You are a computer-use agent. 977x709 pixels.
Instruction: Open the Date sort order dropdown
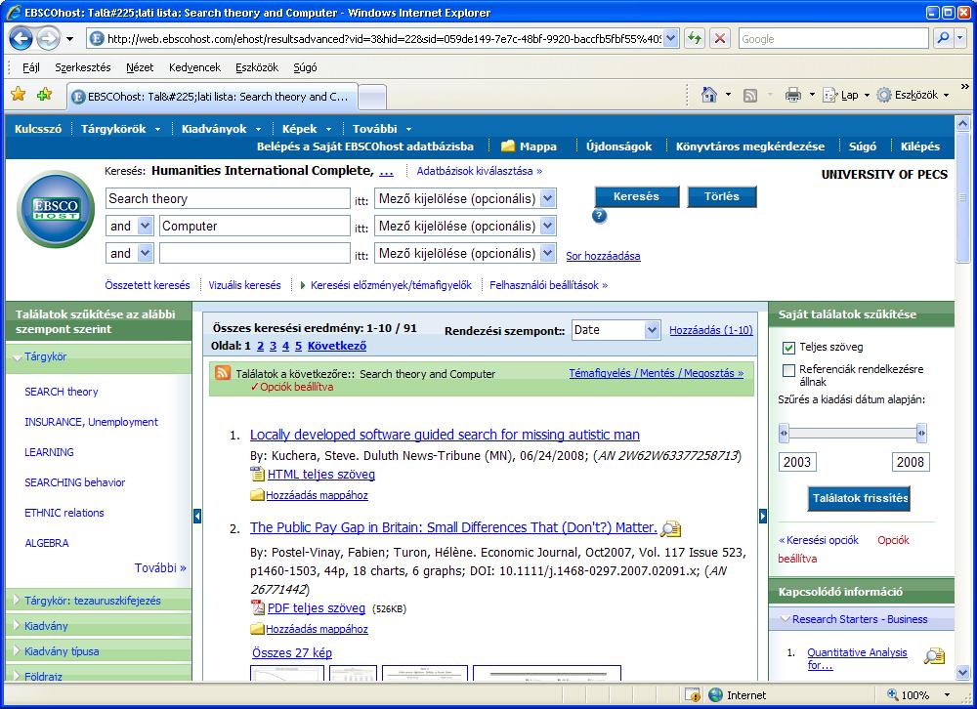pos(651,329)
